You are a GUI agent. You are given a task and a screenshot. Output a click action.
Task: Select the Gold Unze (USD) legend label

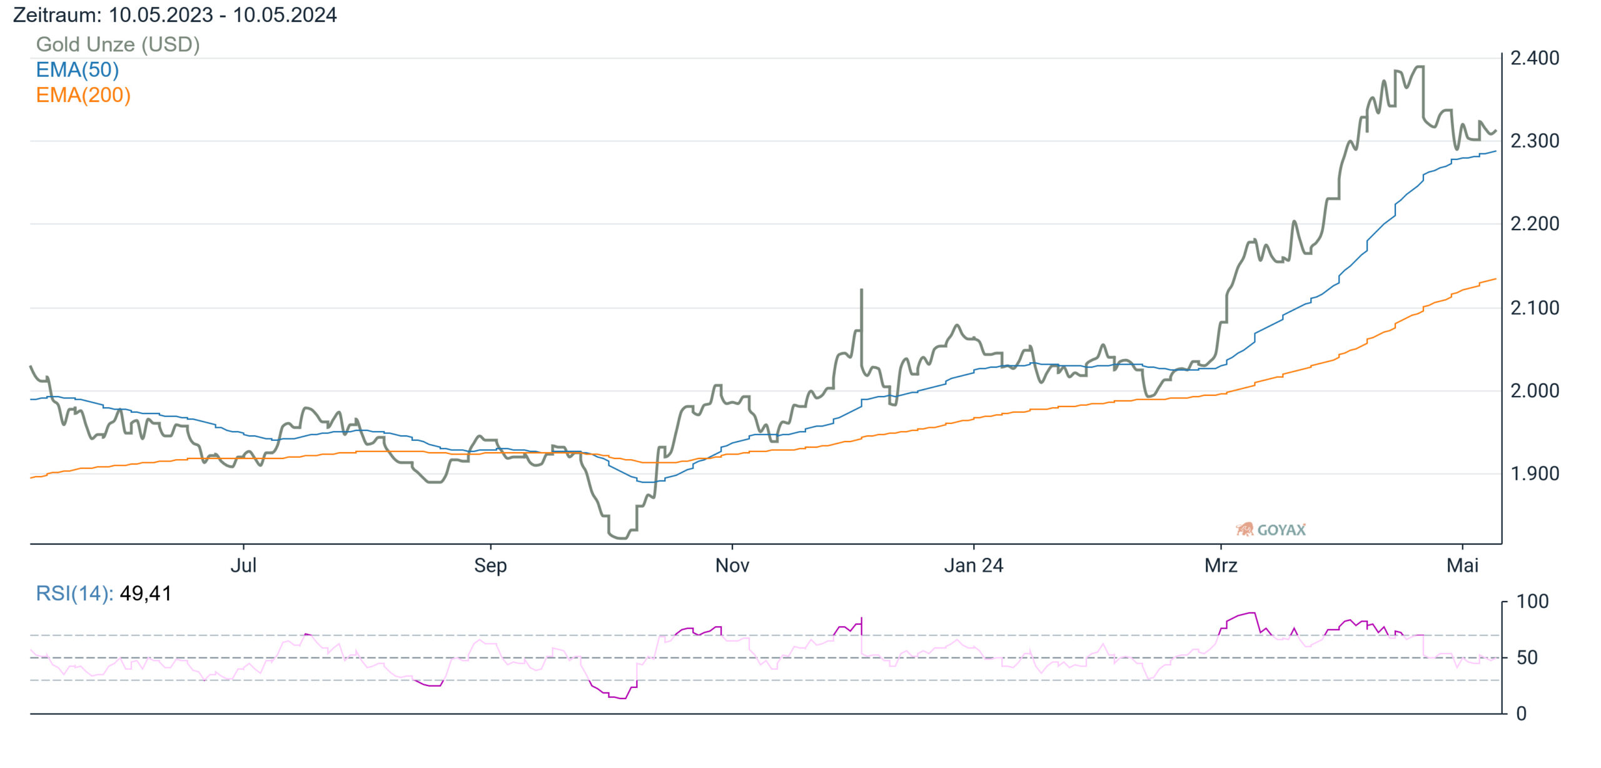118,44
